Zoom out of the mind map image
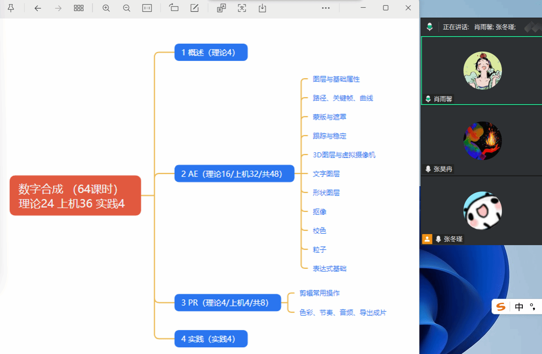 pyautogui.click(x=126, y=8)
